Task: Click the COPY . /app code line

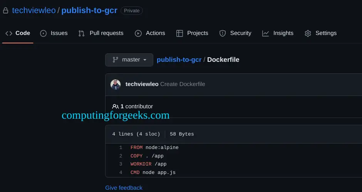Action: click(x=147, y=156)
